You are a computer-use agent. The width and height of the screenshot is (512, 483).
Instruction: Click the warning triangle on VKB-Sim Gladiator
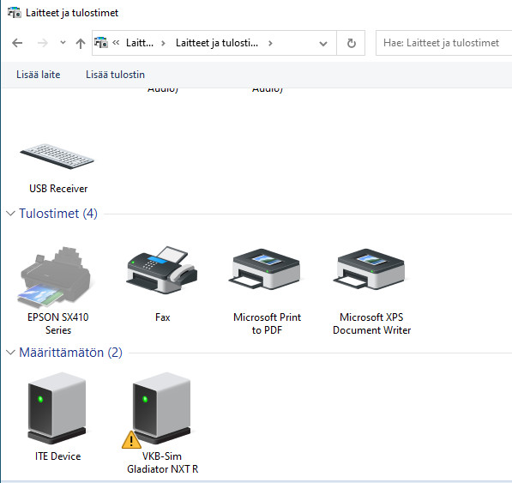[131, 440]
